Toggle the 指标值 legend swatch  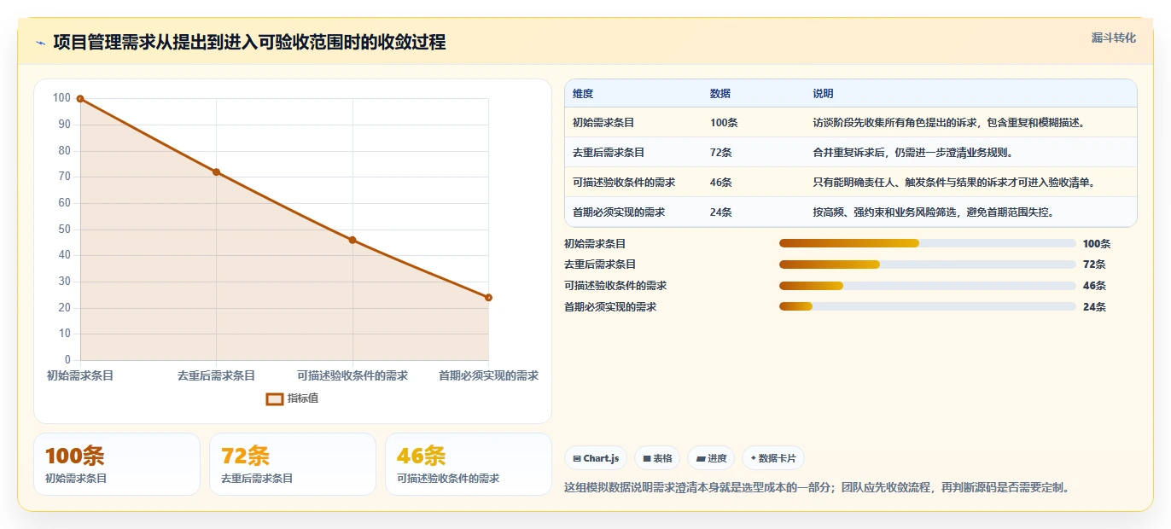click(275, 398)
